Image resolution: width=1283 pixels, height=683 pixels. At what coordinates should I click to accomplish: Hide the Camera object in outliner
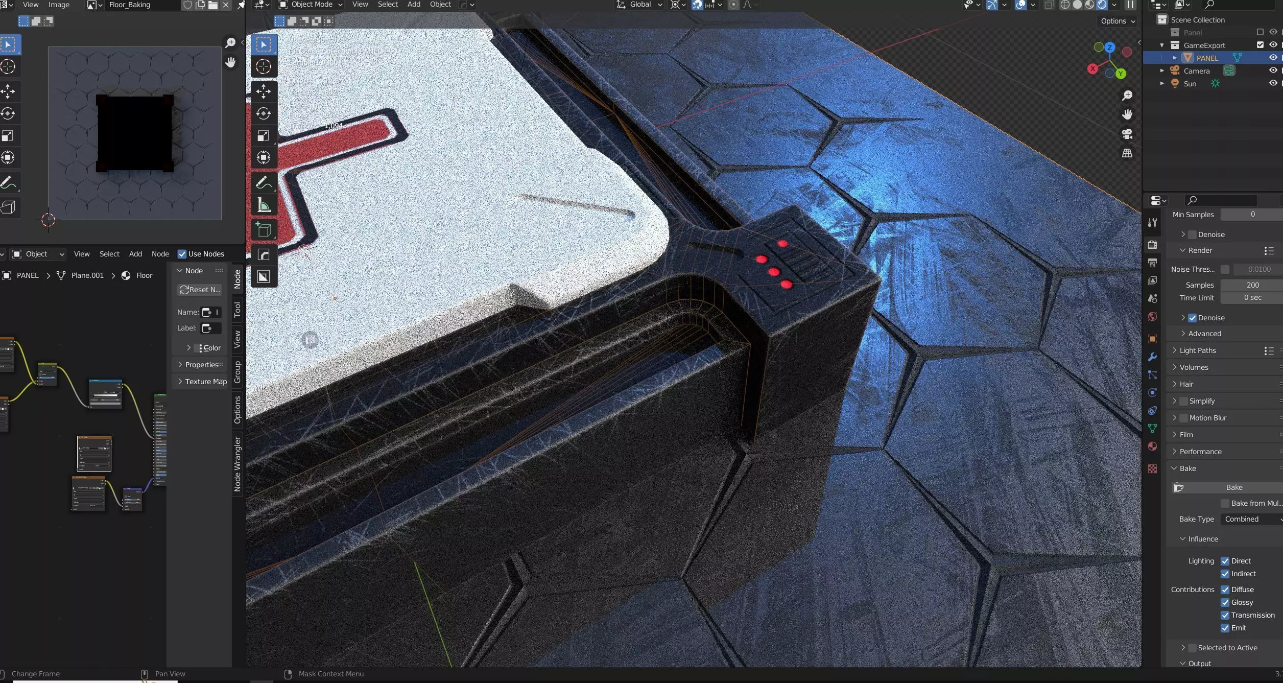point(1273,70)
